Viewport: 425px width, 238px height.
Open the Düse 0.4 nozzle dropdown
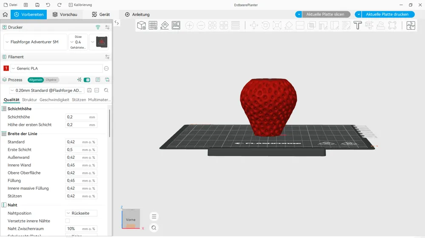tap(78, 42)
